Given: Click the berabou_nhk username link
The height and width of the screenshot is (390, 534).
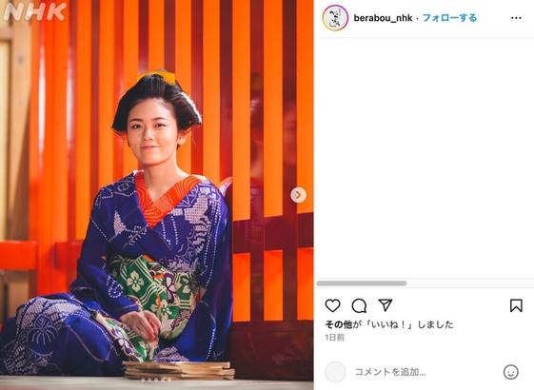Looking at the screenshot, I should pyautogui.click(x=383, y=18).
